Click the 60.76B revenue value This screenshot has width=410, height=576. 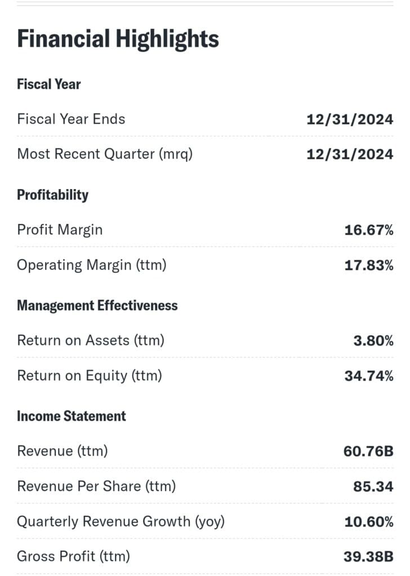(368, 451)
